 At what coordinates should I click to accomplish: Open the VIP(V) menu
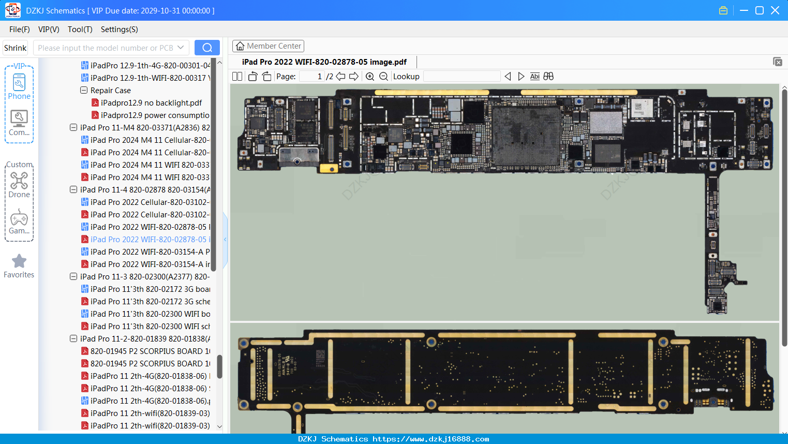49,29
